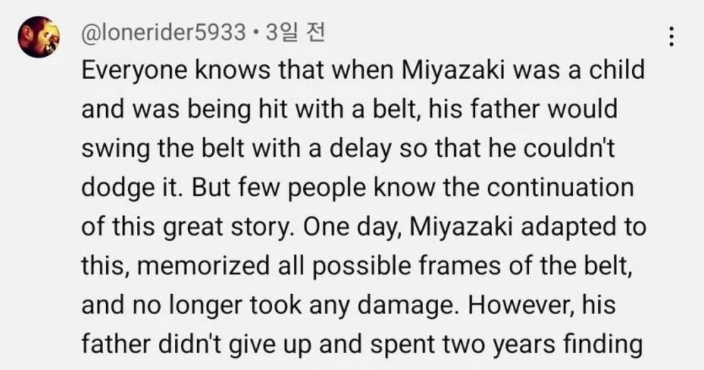Click the line starting "of this great story"
This screenshot has height=370, width=704.
point(363,227)
